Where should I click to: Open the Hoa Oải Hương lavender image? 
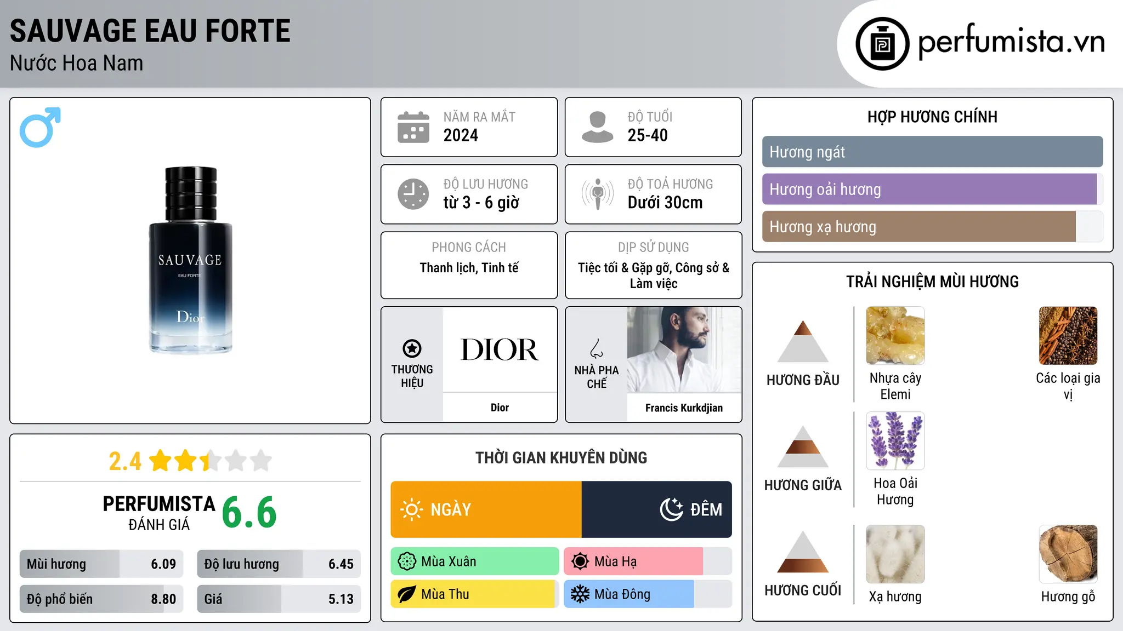click(x=895, y=441)
